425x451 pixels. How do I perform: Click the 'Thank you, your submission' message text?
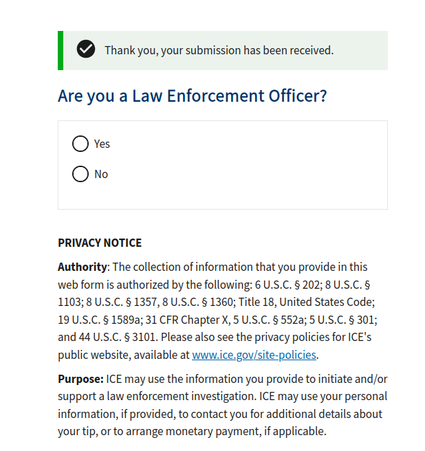(219, 50)
